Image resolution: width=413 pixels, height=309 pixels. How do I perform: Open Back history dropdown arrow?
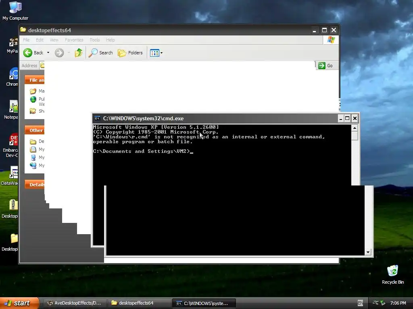48,53
